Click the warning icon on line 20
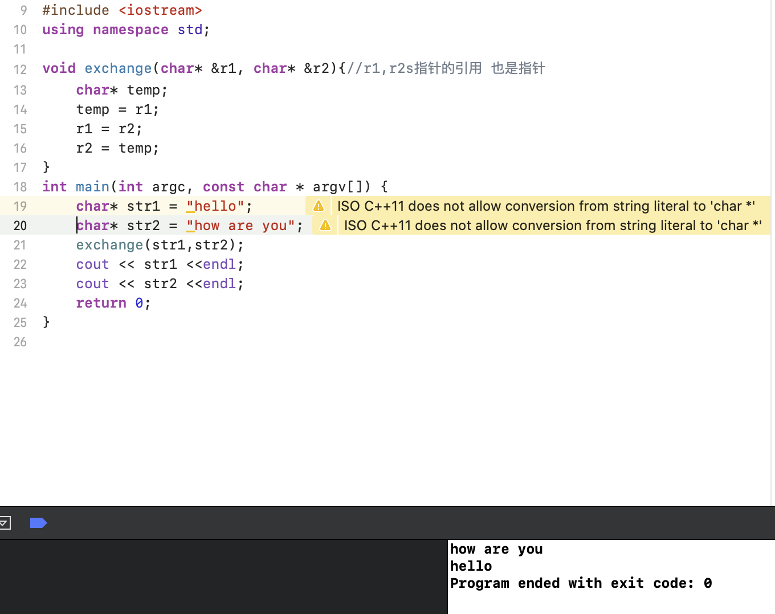Image resolution: width=775 pixels, height=614 pixels. click(x=325, y=226)
